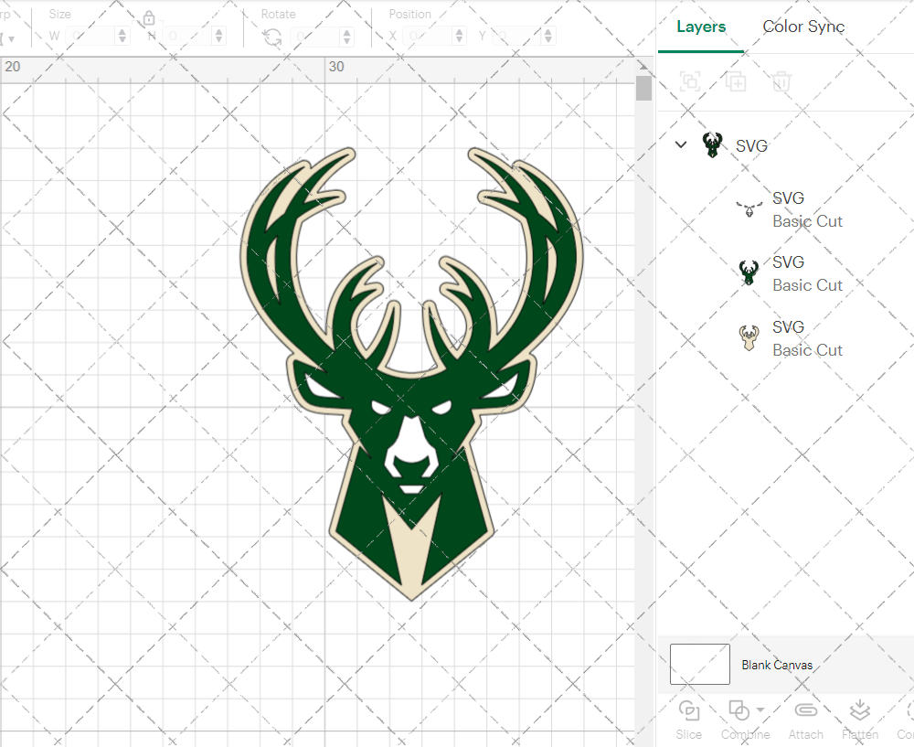Click the Duplicate layer icon

pyautogui.click(x=736, y=81)
